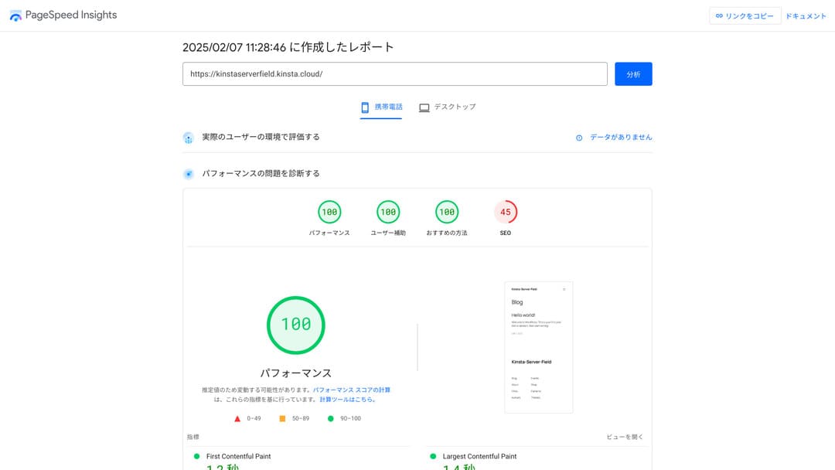The width and height of the screenshot is (835, 470).
Task: Click the mobile phone icon on 携帯電話 tab
Action: pyautogui.click(x=365, y=107)
